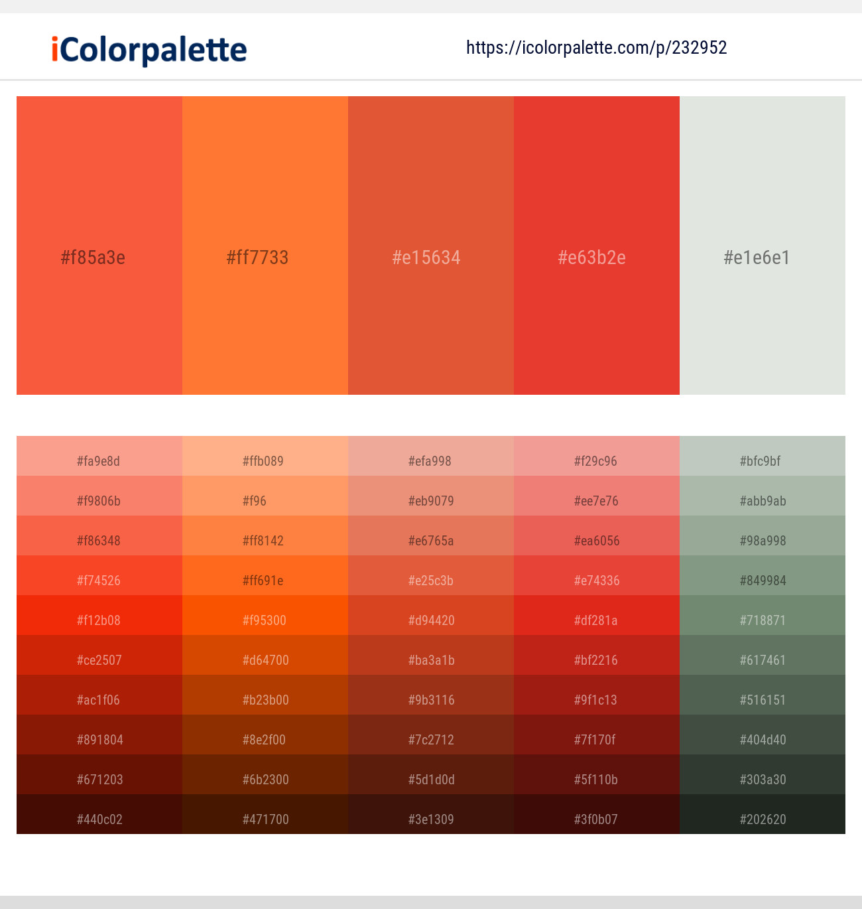Select the #202620 darkest green swatch
Screen dimensions: 862x909
click(x=762, y=819)
